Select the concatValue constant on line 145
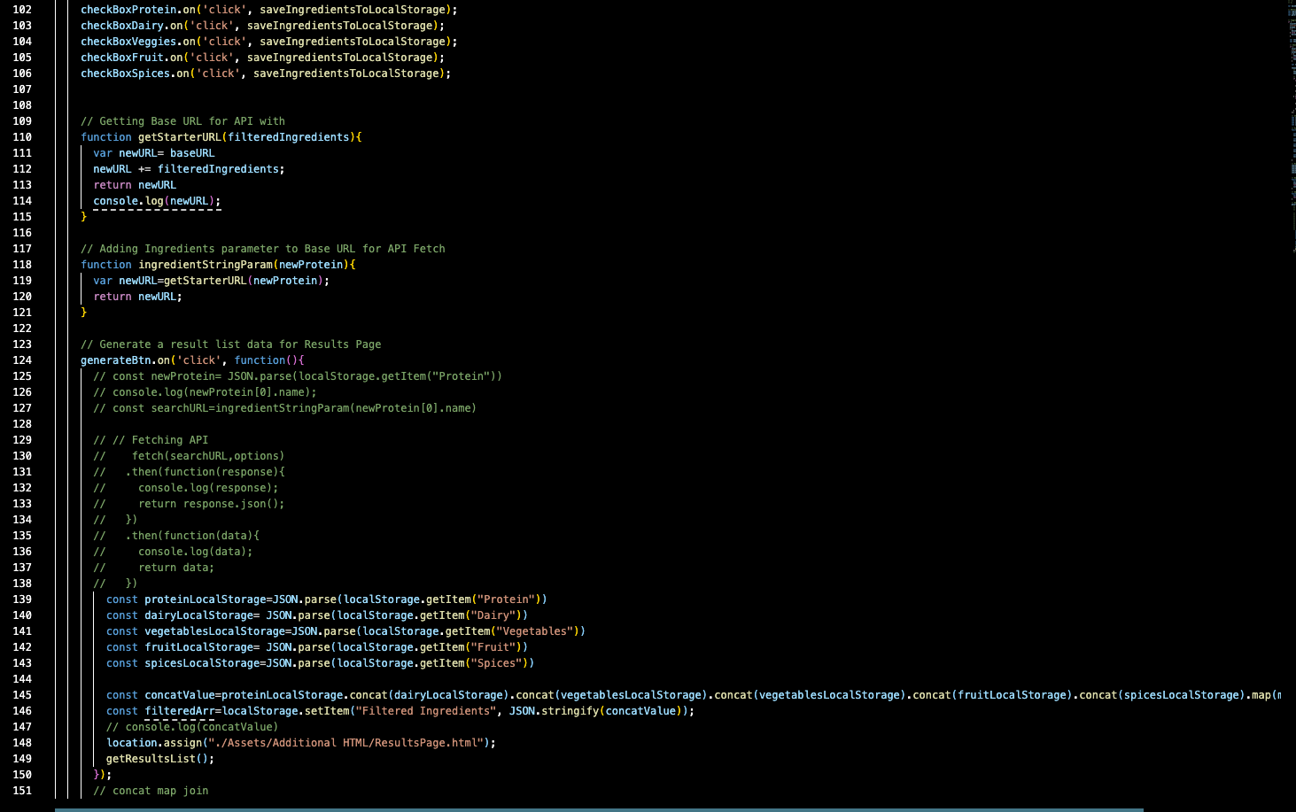 point(173,694)
